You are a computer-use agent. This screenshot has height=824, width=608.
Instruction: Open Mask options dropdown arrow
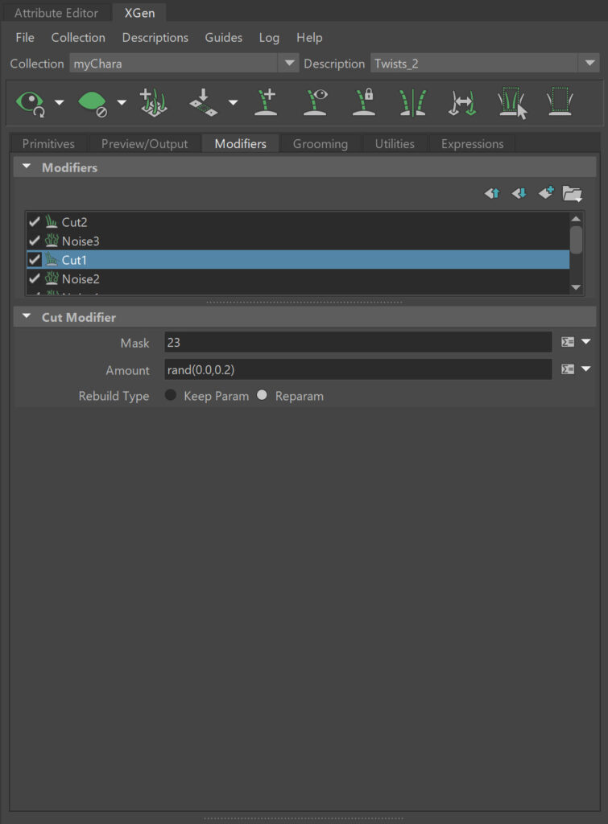coord(586,342)
